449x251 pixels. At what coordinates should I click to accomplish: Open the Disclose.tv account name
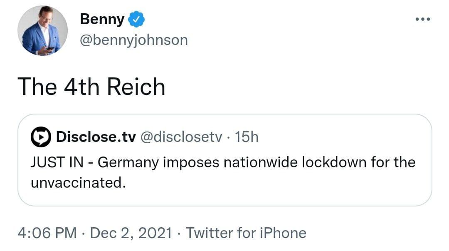point(96,137)
